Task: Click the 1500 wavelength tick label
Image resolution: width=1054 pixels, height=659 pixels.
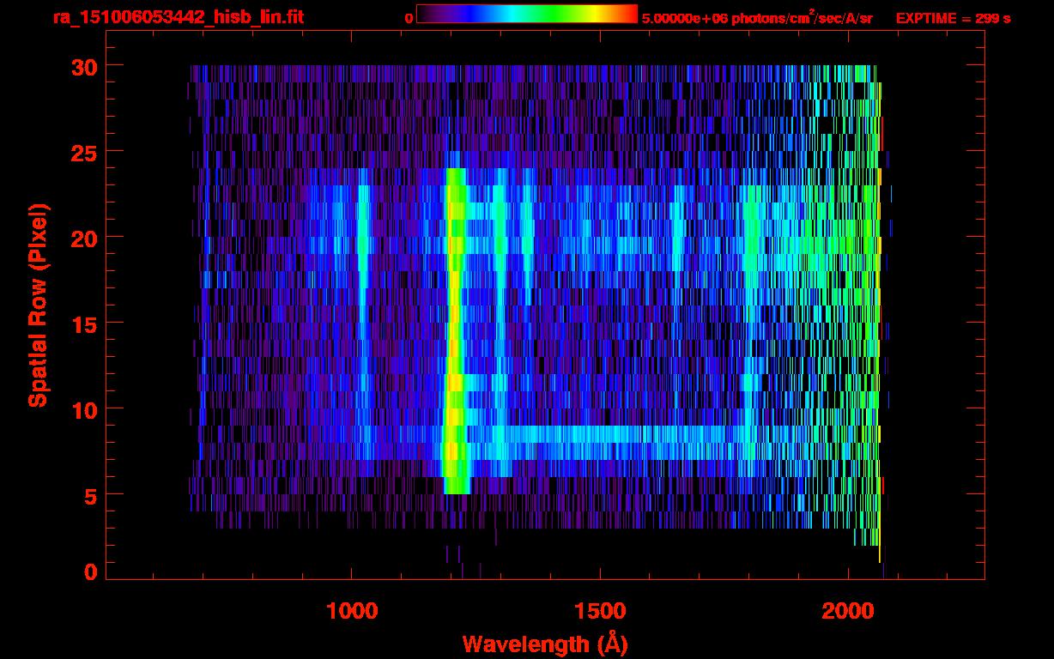Action: (x=600, y=611)
